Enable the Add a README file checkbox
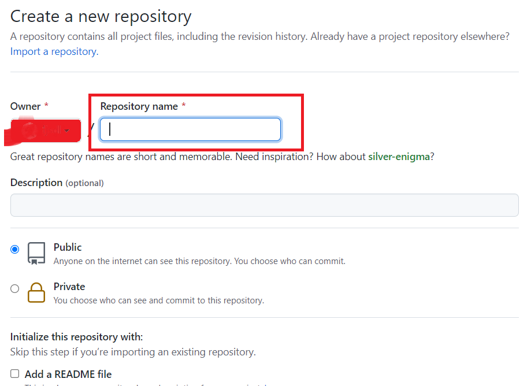This screenshot has height=386, width=531. tap(15, 374)
